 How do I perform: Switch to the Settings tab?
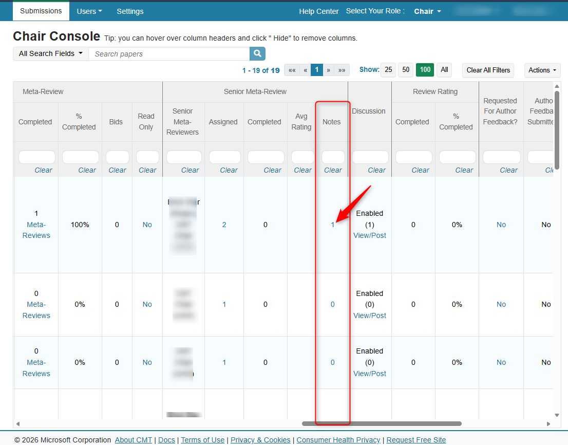coord(130,11)
